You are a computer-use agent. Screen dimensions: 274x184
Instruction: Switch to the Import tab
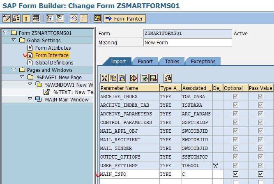[x=118, y=62]
